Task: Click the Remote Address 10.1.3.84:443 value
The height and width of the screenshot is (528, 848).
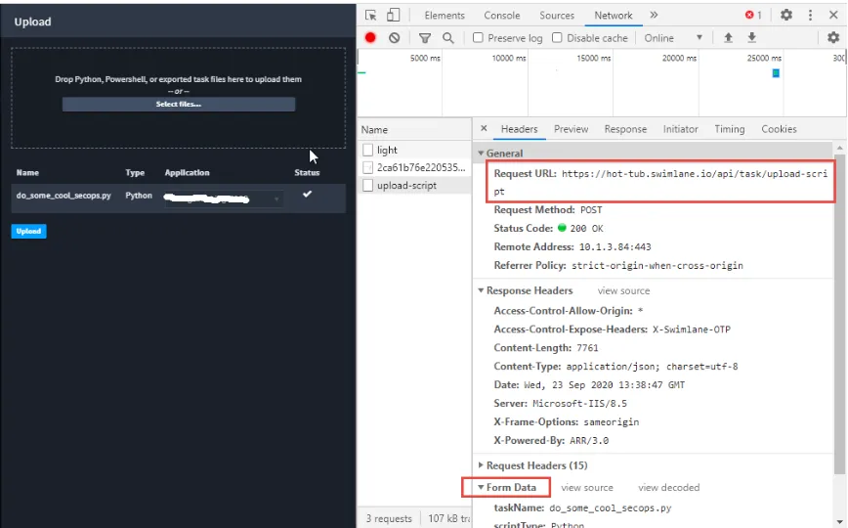Action: (615, 247)
